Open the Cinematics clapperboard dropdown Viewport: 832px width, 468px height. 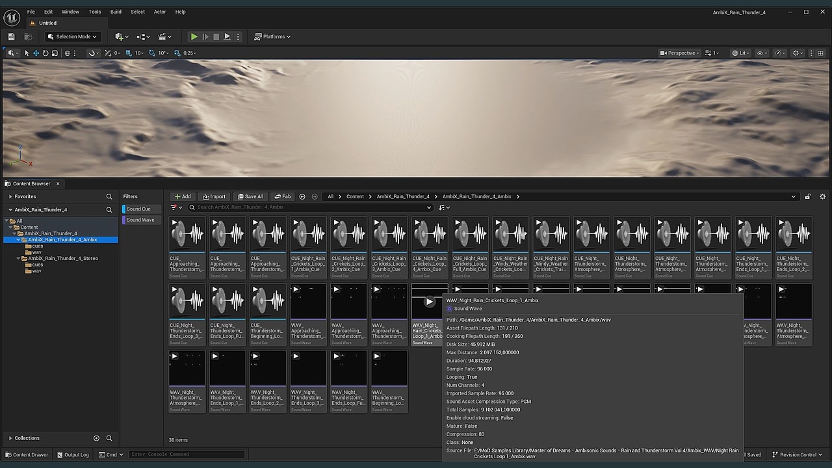click(x=165, y=36)
